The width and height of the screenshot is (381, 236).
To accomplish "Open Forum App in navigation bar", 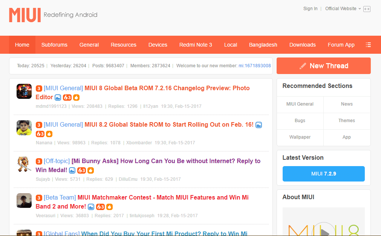I will point(341,45).
